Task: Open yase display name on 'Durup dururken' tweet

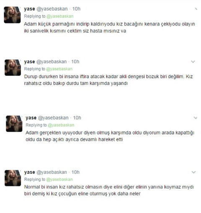Action: click(x=29, y=62)
